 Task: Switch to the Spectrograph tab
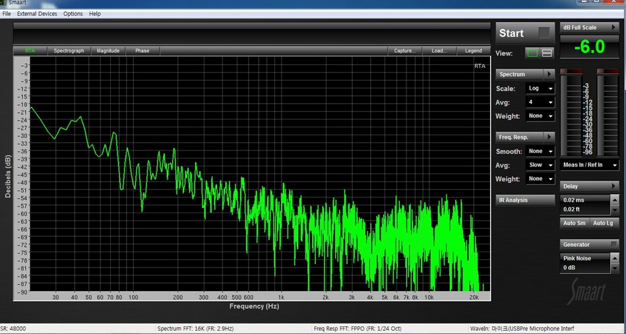pos(69,51)
